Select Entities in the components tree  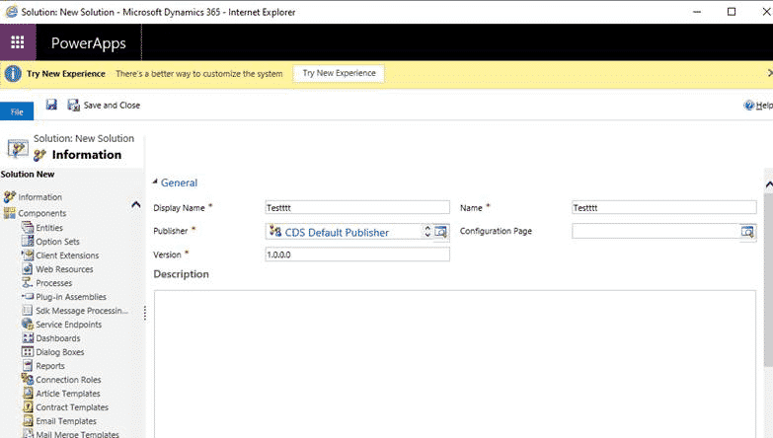click(49, 228)
